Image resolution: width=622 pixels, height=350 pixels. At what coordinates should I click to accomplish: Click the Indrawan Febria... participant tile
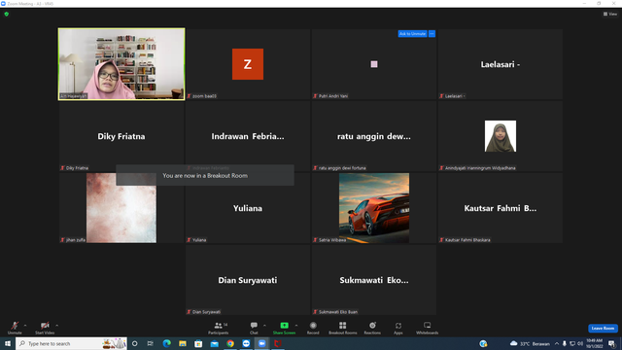tap(248, 136)
